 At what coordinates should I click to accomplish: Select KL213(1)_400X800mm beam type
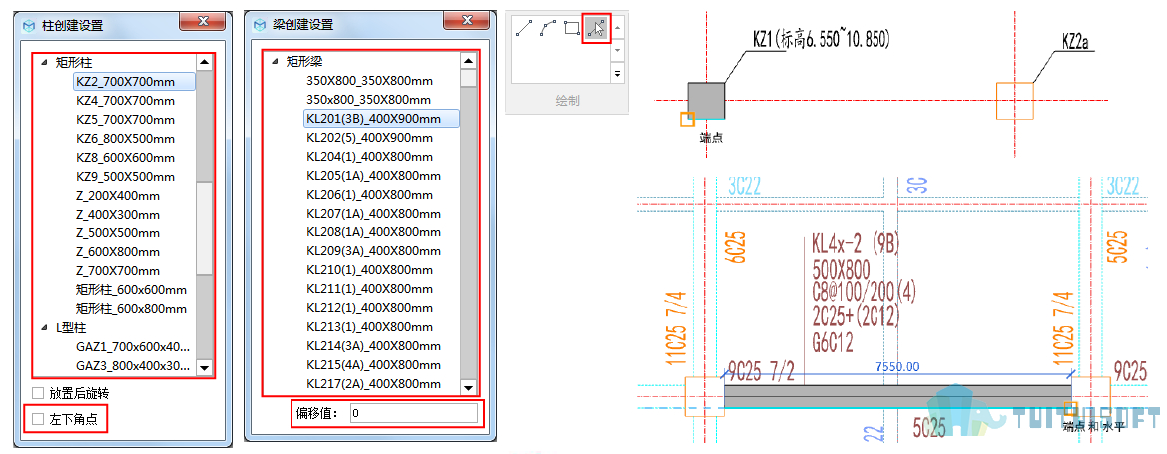tap(369, 326)
